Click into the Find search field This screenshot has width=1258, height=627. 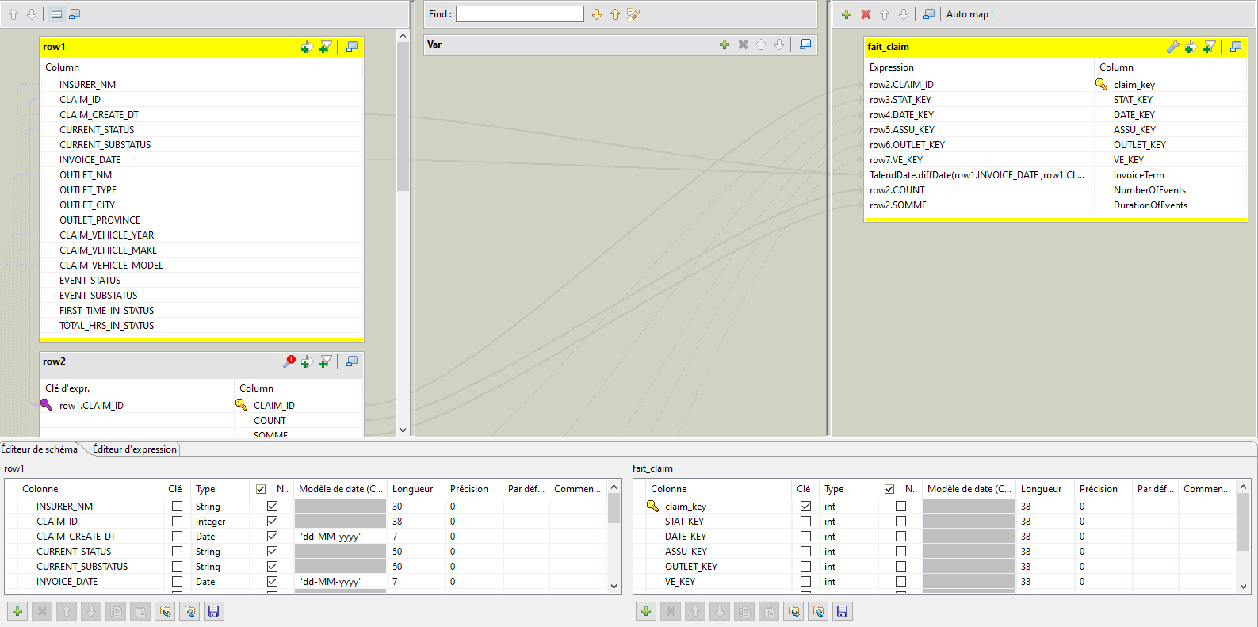click(x=520, y=13)
